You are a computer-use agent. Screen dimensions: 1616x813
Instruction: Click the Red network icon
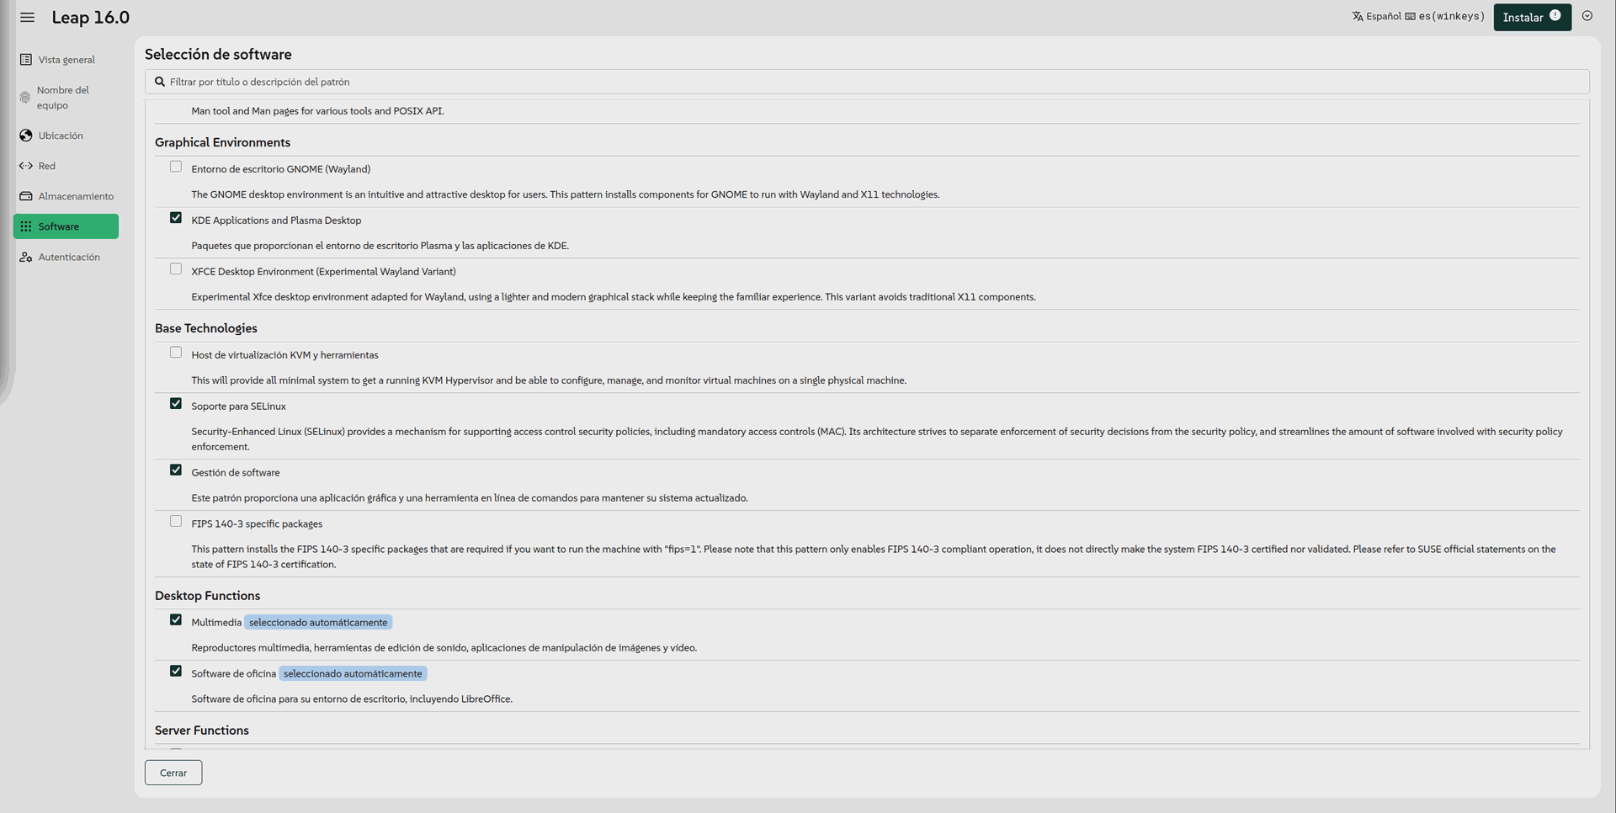point(26,166)
